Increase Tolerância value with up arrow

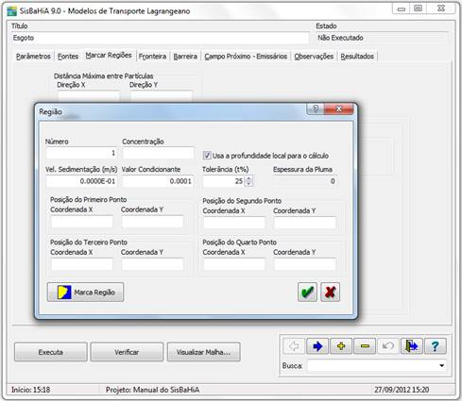(x=248, y=178)
